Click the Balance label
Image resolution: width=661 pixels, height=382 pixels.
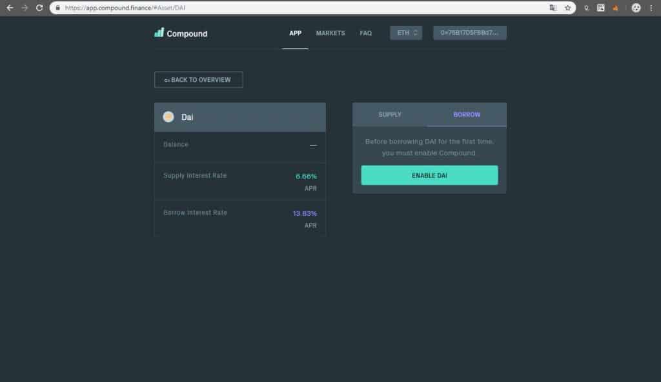click(176, 144)
